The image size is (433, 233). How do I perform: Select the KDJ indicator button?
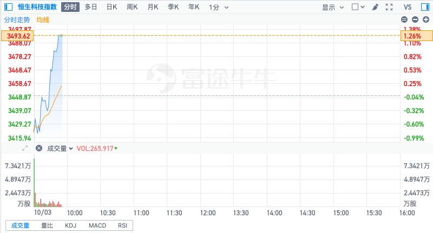(71, 225)
